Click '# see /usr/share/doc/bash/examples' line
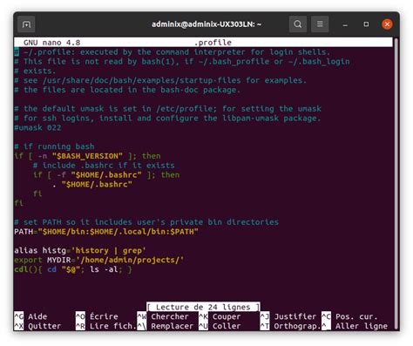Viewport: 413px width, 346px height. [x=160, y=80]
